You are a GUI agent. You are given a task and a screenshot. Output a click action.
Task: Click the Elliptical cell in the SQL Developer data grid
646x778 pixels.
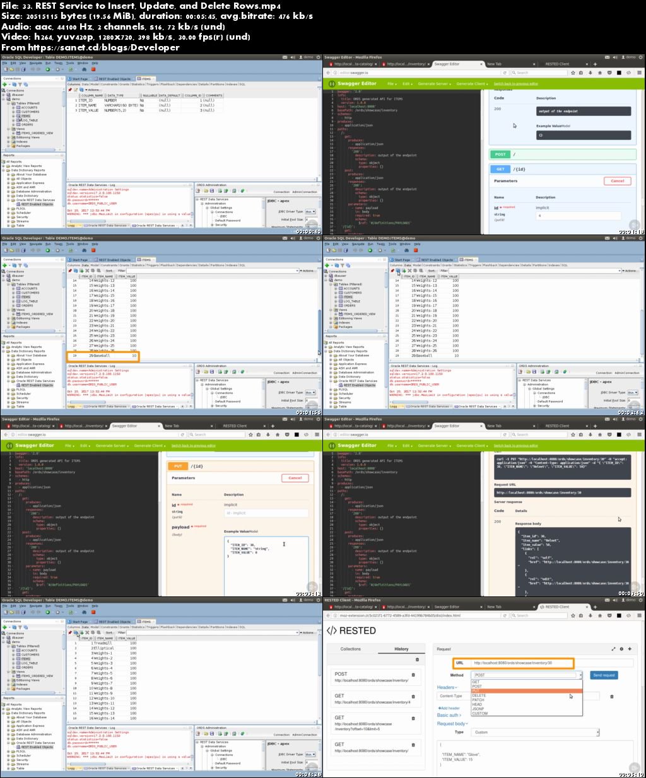pos(103,648)
